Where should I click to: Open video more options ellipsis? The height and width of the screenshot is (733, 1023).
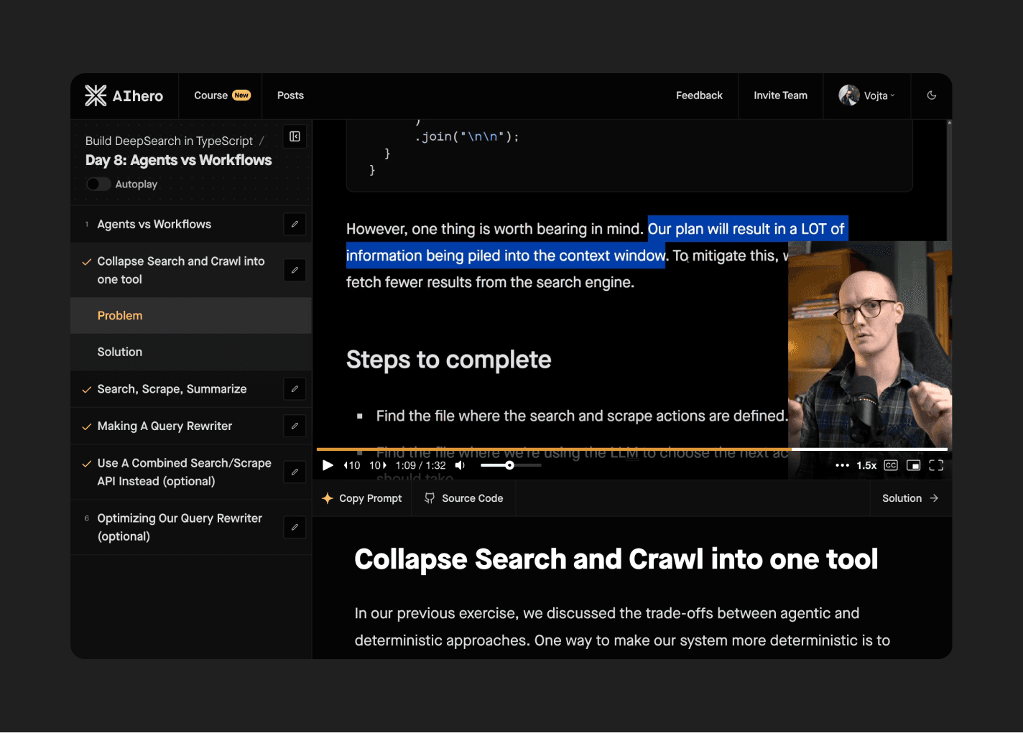[842, 465]
